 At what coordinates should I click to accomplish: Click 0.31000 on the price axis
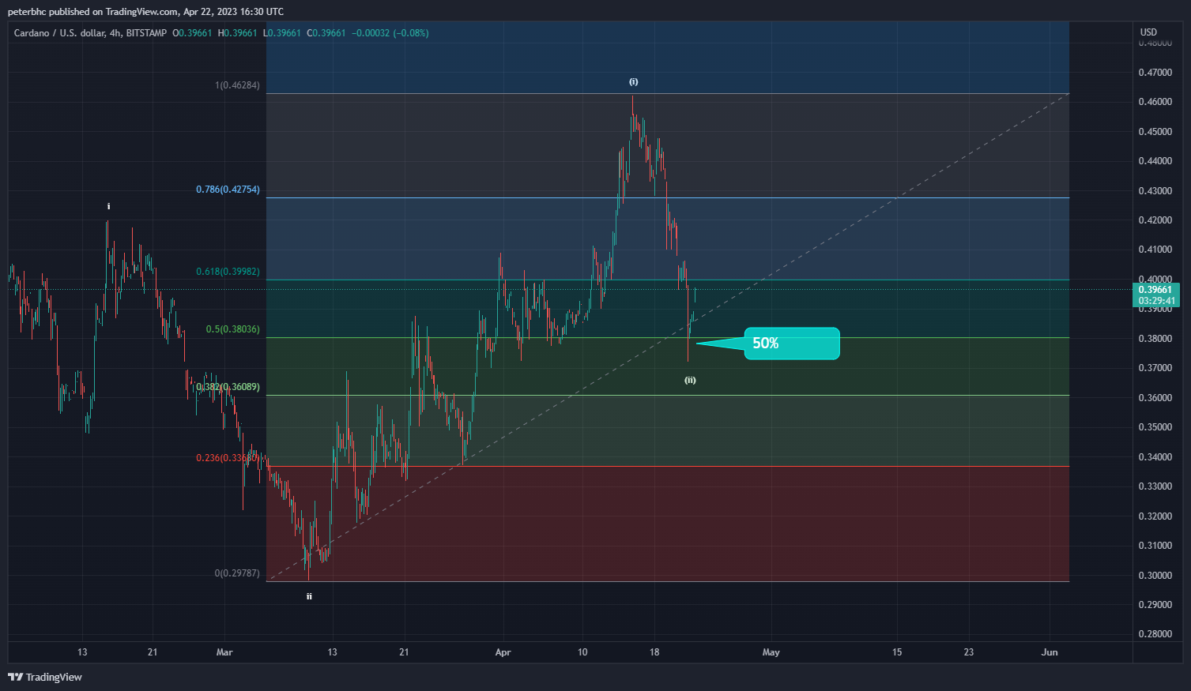[x=1155, y=546]
